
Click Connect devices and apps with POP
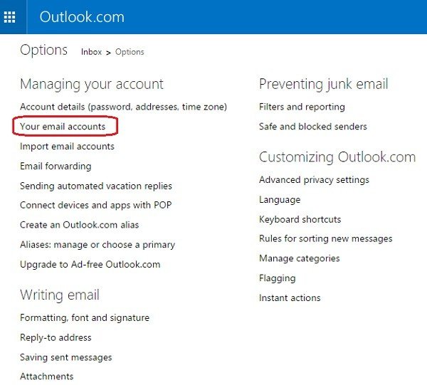(x=95, y=205)
